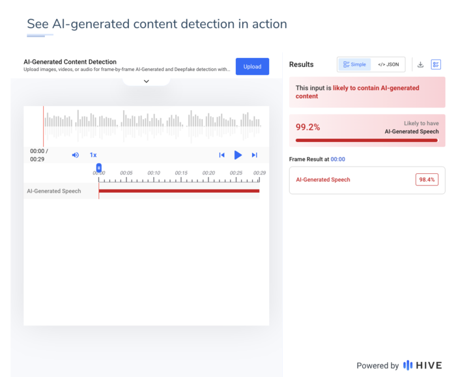Click the Upload button
The width and height of the screenshot is (456, 377).
252,66
